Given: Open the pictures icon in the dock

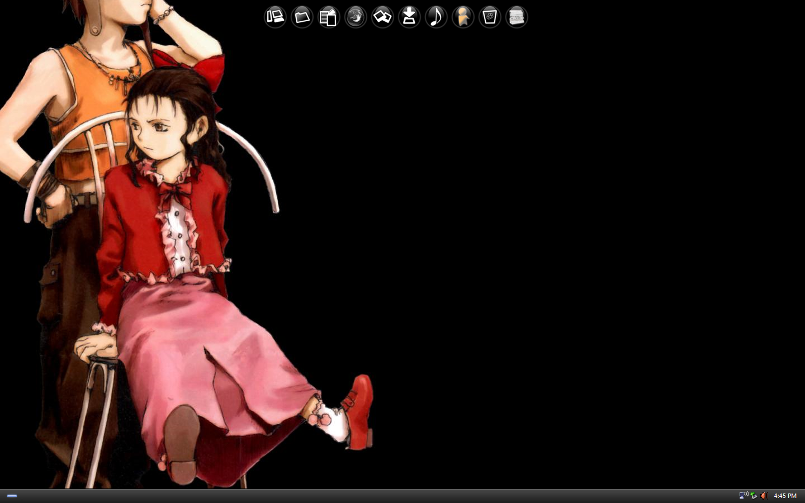Looking at the screenshot, I should coord(382,17).
